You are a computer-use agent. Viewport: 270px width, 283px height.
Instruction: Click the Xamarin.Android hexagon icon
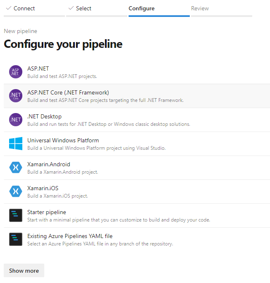(16, 168)
